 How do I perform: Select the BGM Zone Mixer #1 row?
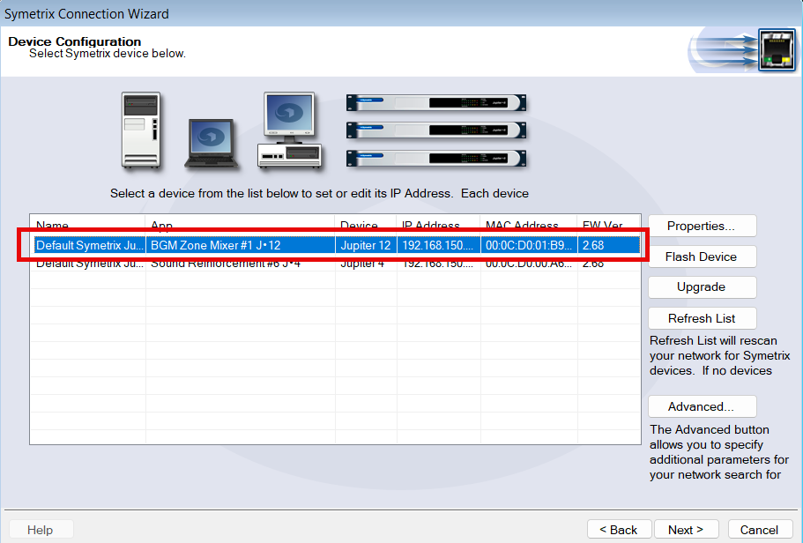[x=337, y=245]
